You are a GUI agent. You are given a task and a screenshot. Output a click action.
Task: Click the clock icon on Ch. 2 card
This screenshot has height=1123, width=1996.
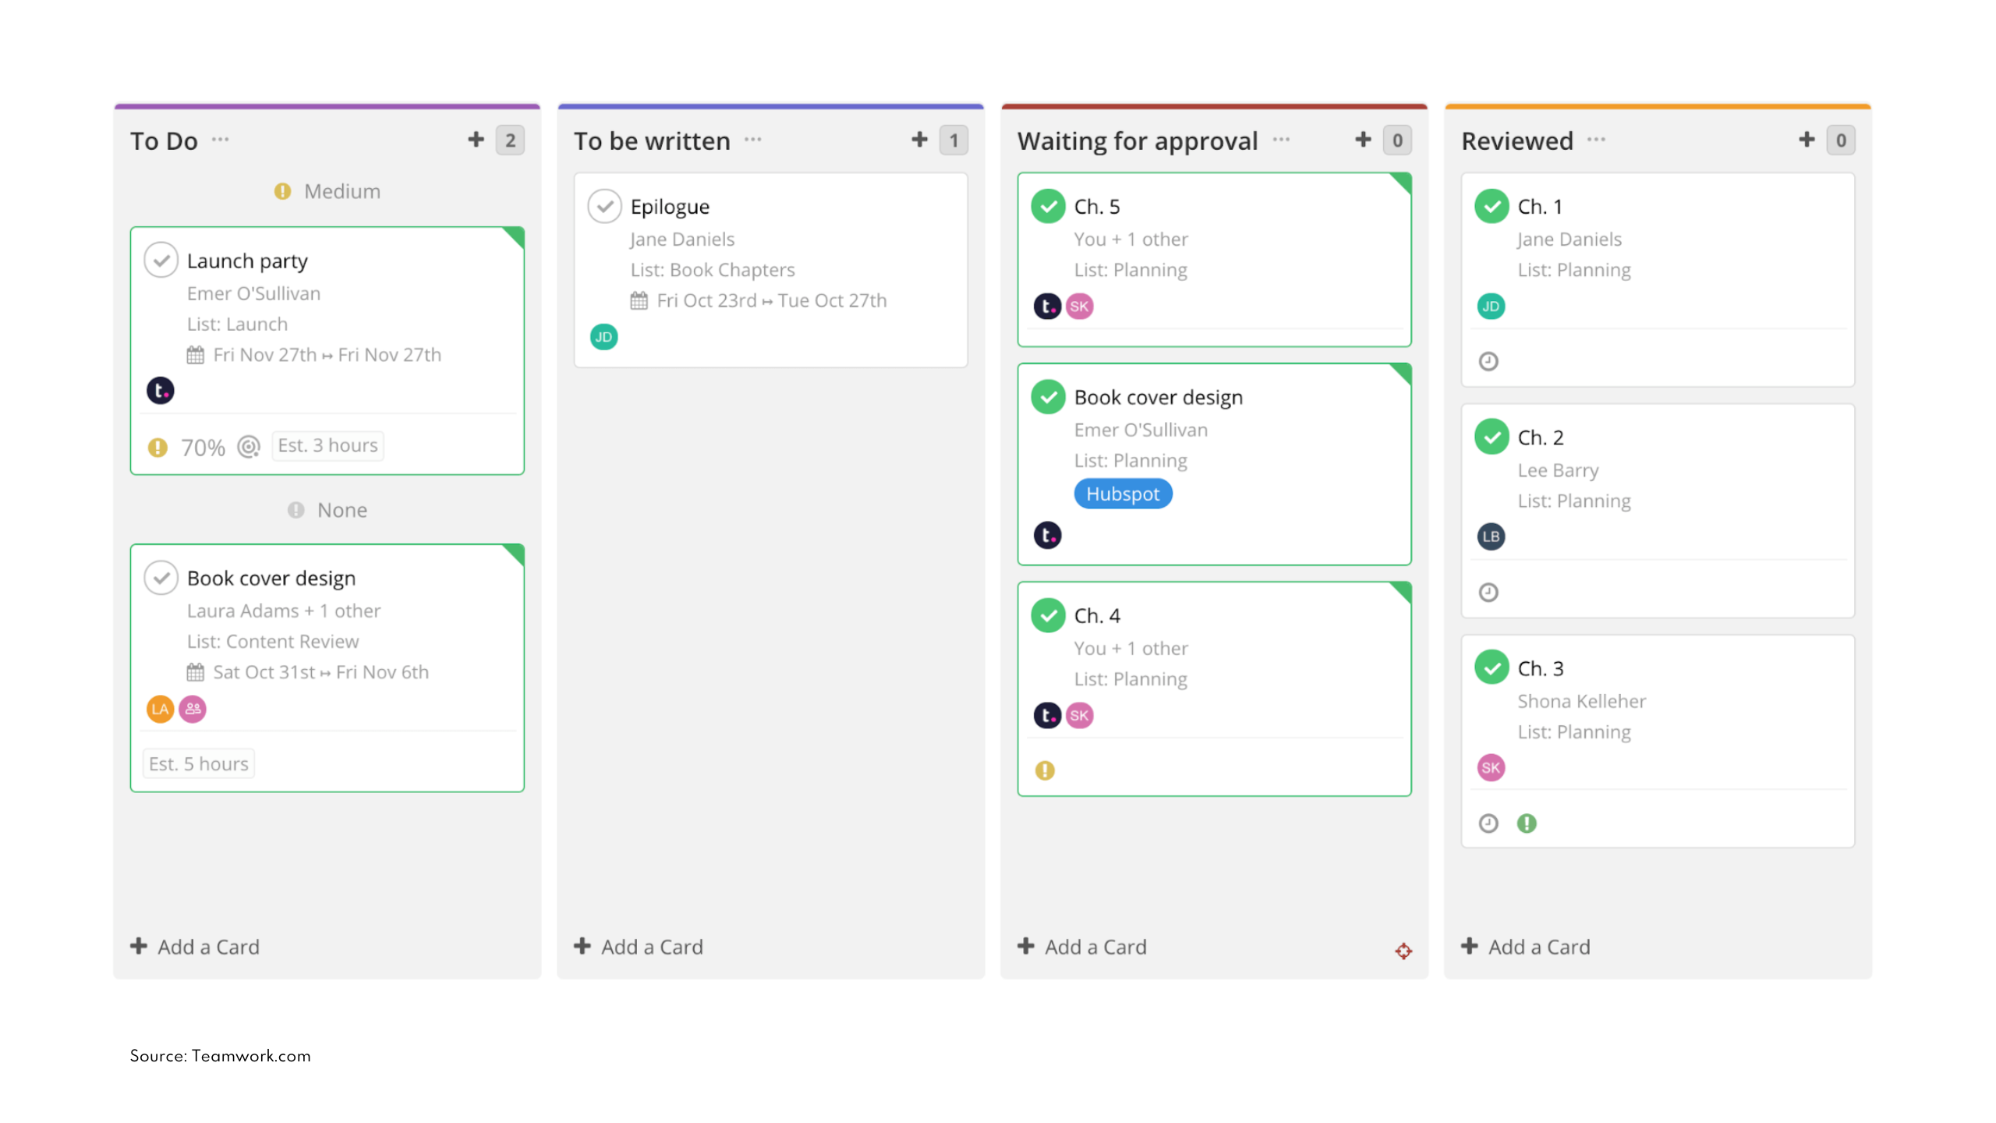(x=1488, y=592)
